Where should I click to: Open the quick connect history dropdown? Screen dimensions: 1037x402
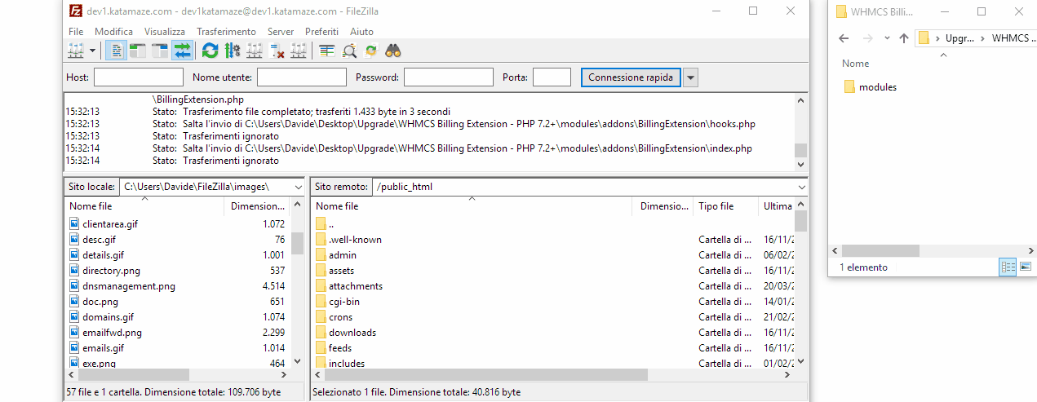point(690,77)
